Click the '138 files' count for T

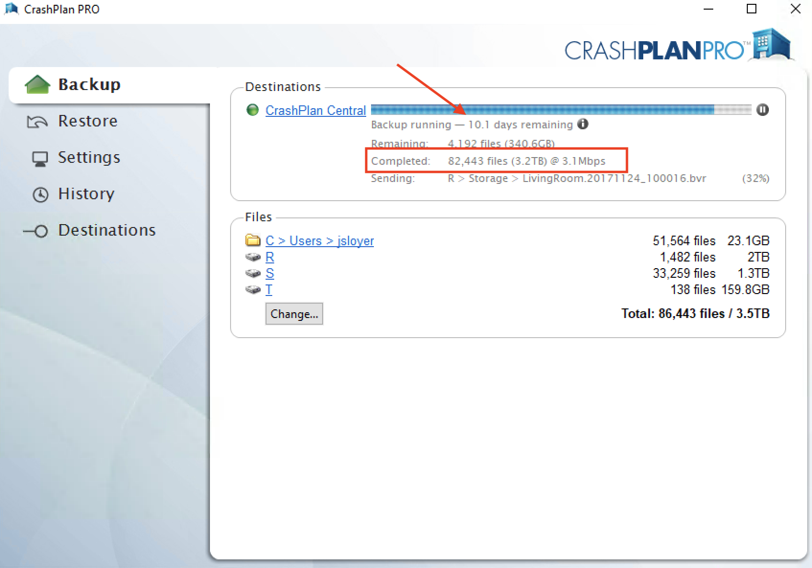click(x=693, y=289)
